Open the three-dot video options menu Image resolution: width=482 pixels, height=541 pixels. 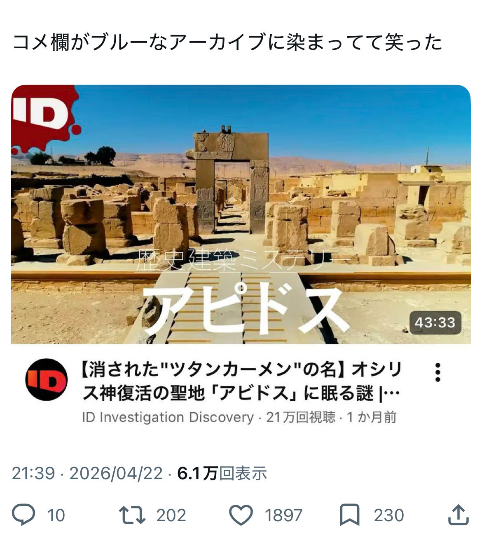[438, 372]
